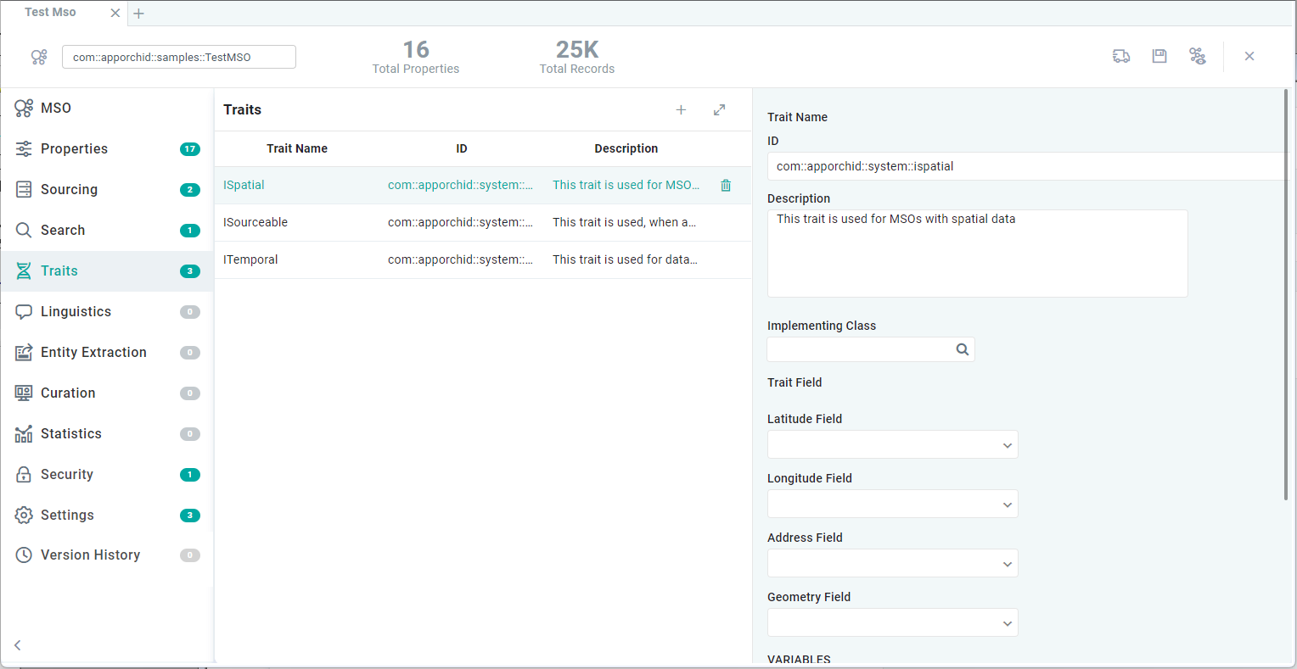
Task: Click the preview MSO eye icon
Action: pyautogui.click(x=1198, y=56)
